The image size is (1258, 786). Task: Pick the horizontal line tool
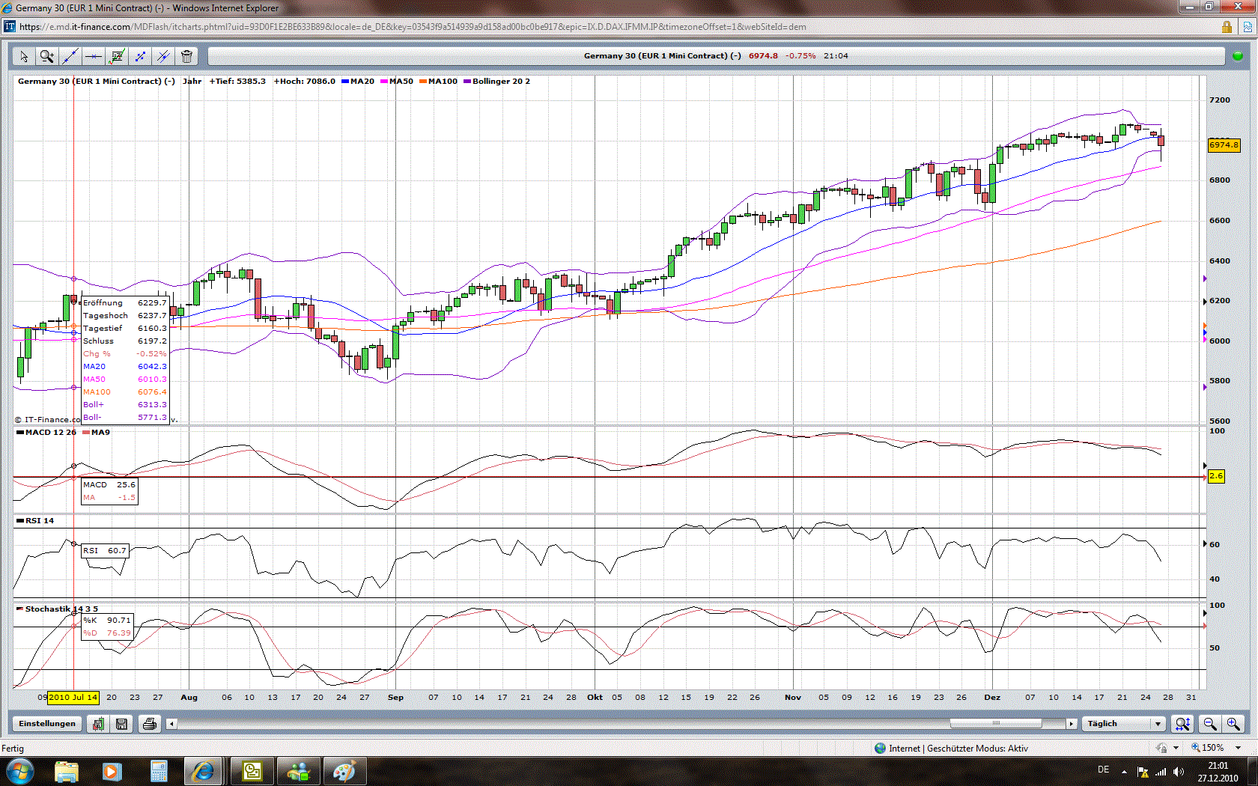[x=94, y=56]
